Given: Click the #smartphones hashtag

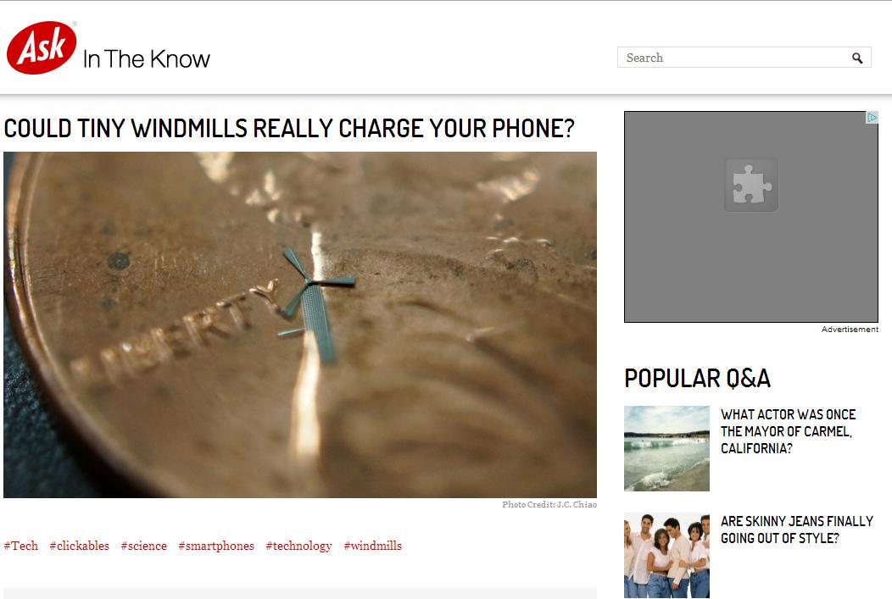Looking at the screenshot, I should [216, 546].
